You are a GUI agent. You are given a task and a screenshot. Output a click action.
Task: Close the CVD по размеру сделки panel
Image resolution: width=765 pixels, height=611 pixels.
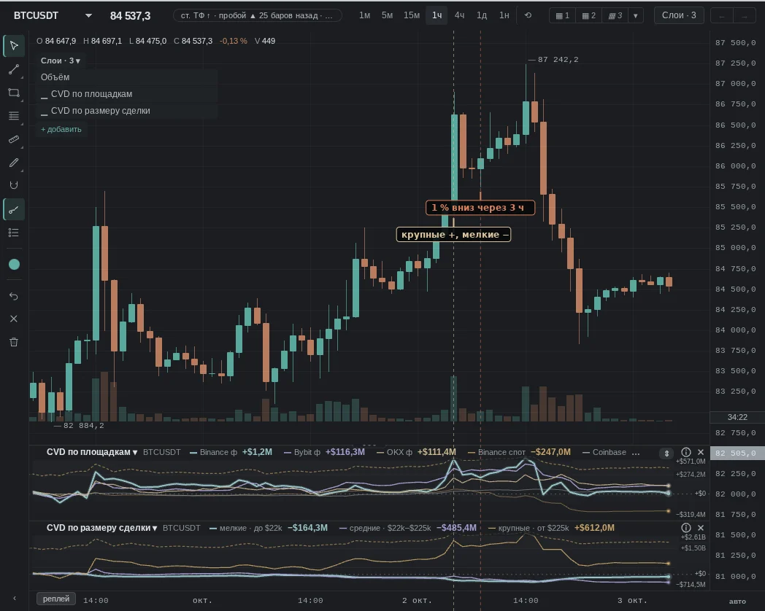click(x=701, y=528)
